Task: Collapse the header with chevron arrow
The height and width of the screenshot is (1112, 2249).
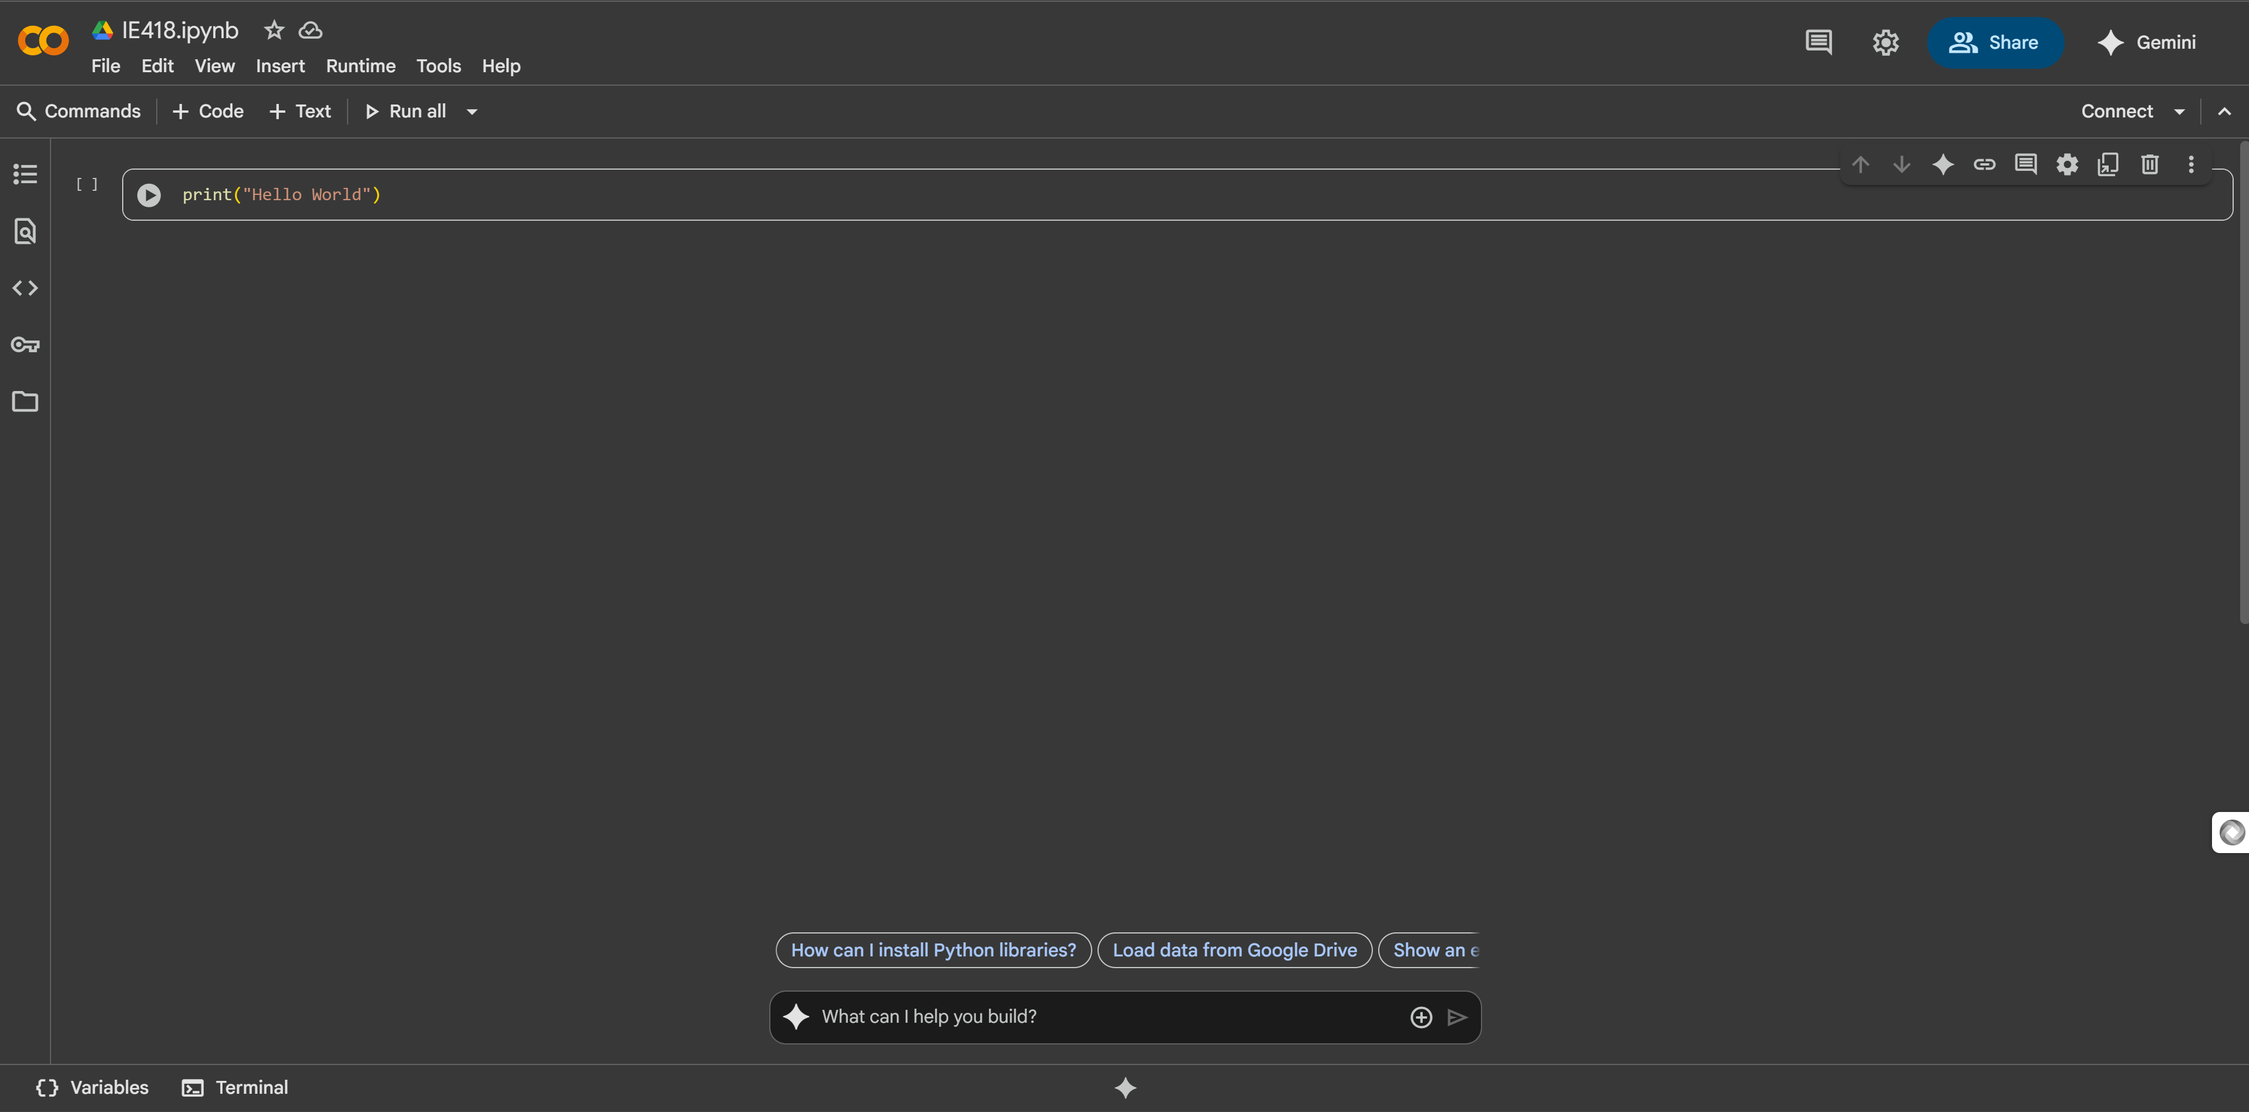Action: click(2224, 112)
